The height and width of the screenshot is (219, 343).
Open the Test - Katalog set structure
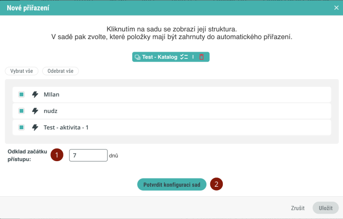tap(159, 57)
